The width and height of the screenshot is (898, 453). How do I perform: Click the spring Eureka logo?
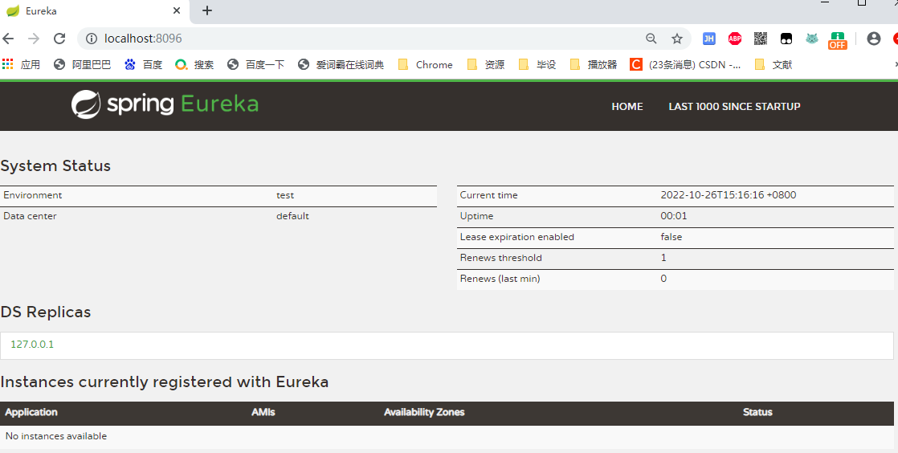pyautogui.click(x=165, y=104)
